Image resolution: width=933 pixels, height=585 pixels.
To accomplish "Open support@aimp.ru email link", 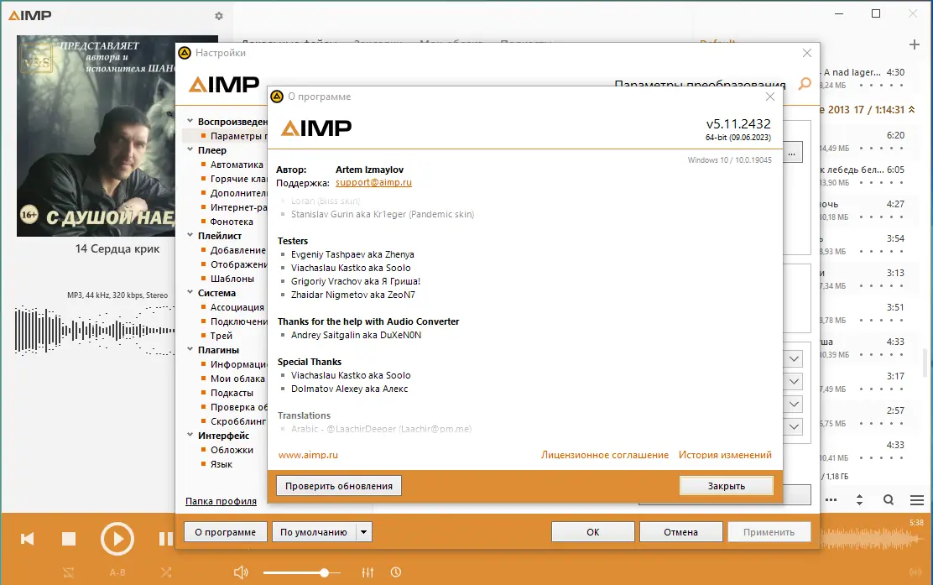I will tap(373, 183).
